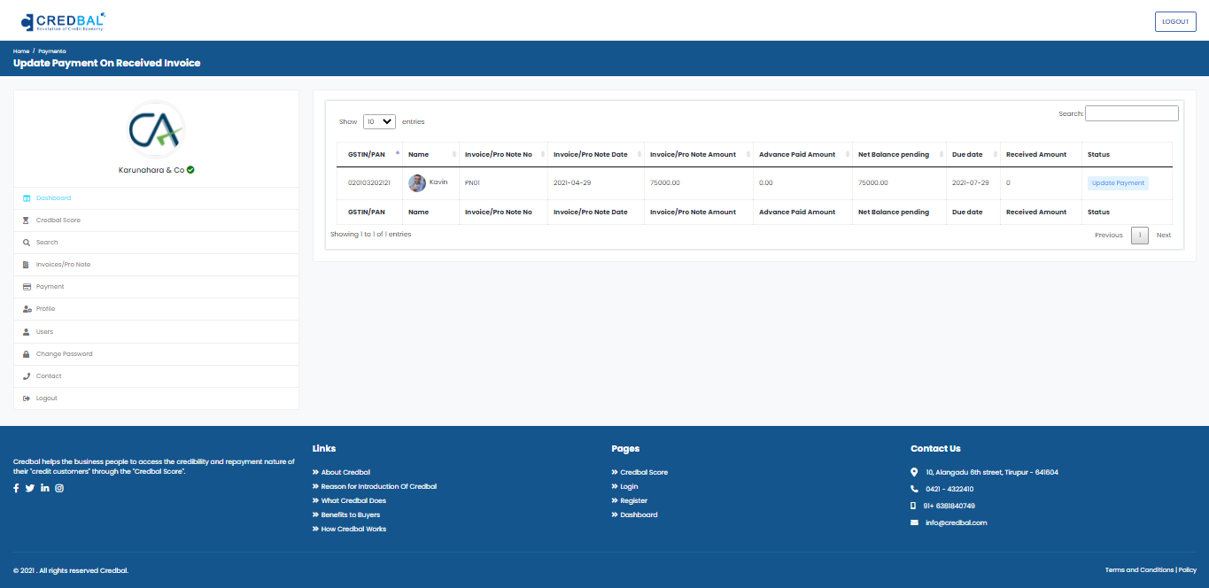Image resolution: width=1209 pixels, height=588 pixels.
Task: Click the LOGOUT button in header
Action: tap(1175, 21)
